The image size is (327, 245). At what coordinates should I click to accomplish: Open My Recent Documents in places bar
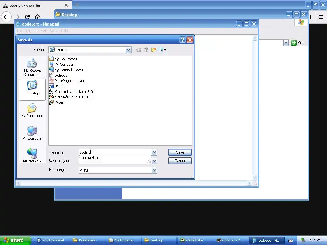(x=32, y=67)
